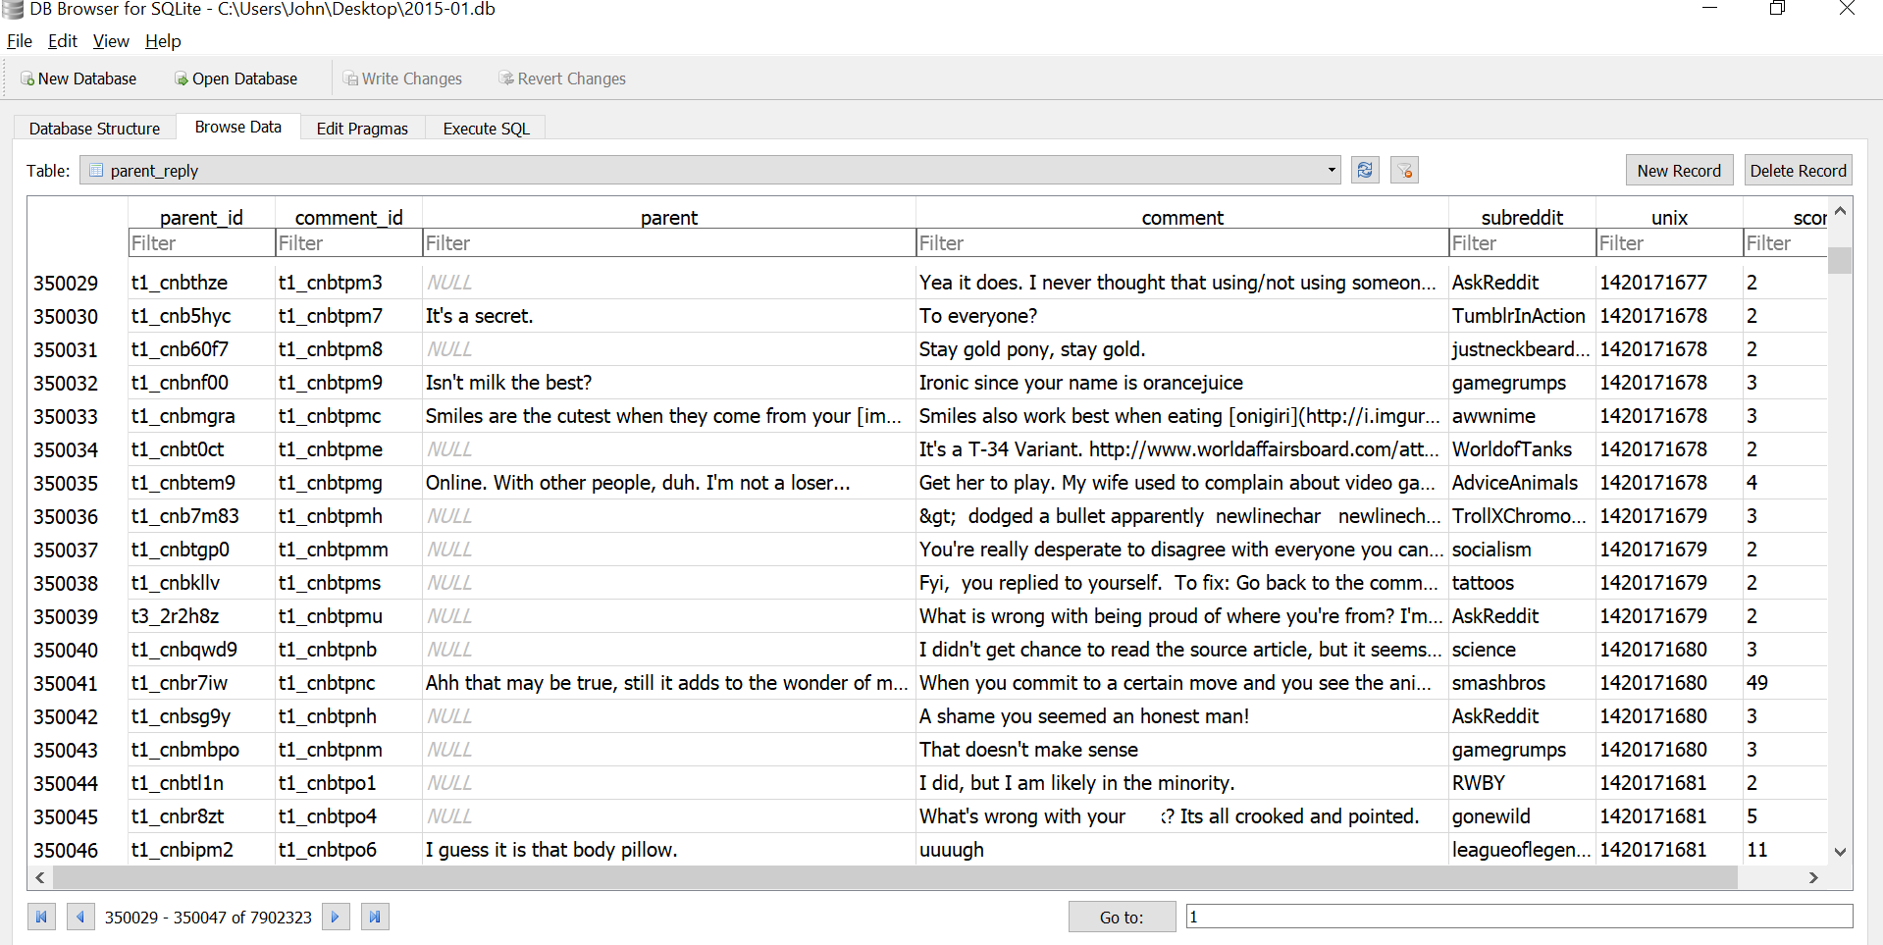Viewport: 1883px width, 945px height.
Task: Sort by the parent_id column header
Action: pos(202,217)
